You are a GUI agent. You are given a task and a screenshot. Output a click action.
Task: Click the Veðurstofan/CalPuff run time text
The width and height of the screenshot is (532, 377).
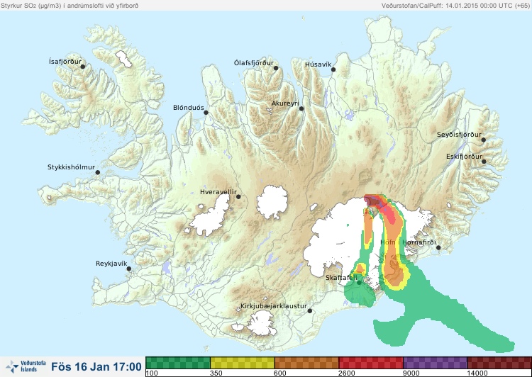[455, 6]
